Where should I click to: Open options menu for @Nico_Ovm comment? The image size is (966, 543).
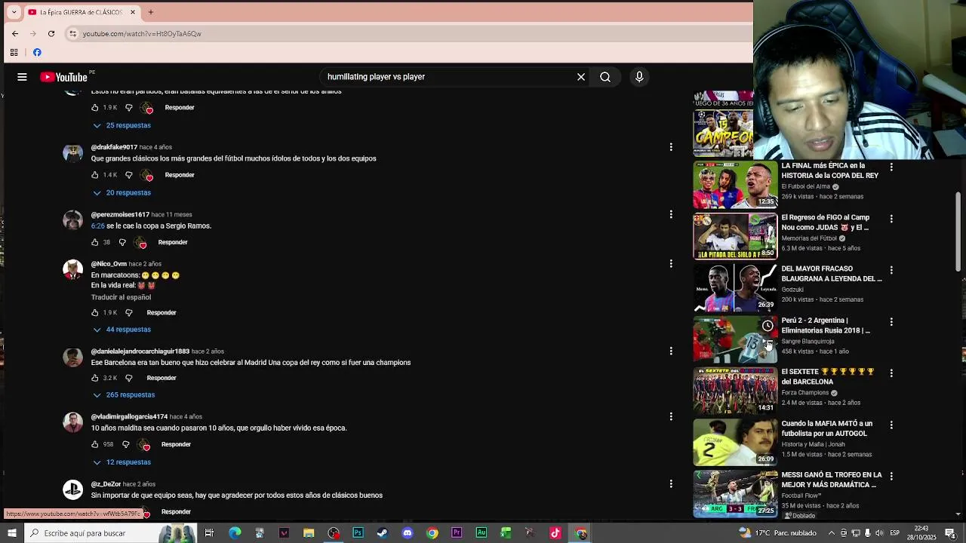[671, 264]
